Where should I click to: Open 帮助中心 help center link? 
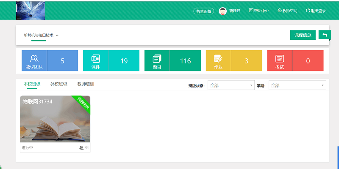[x=258, y=11]
